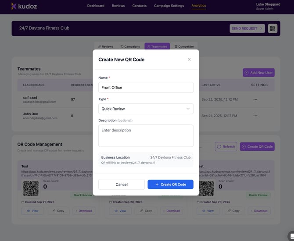Click the blue Create QR Code button
Viewport: 294px width, 241px height.
coord(170,184)
